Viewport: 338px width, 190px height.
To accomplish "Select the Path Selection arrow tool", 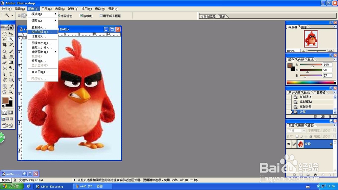I will pos(4,74).
